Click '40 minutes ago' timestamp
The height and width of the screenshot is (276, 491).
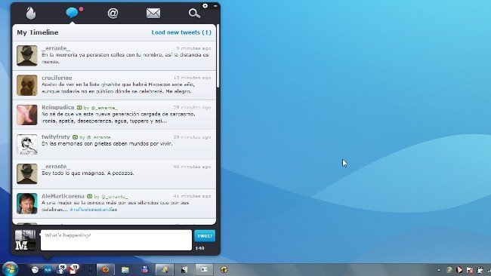coord(193,167)
